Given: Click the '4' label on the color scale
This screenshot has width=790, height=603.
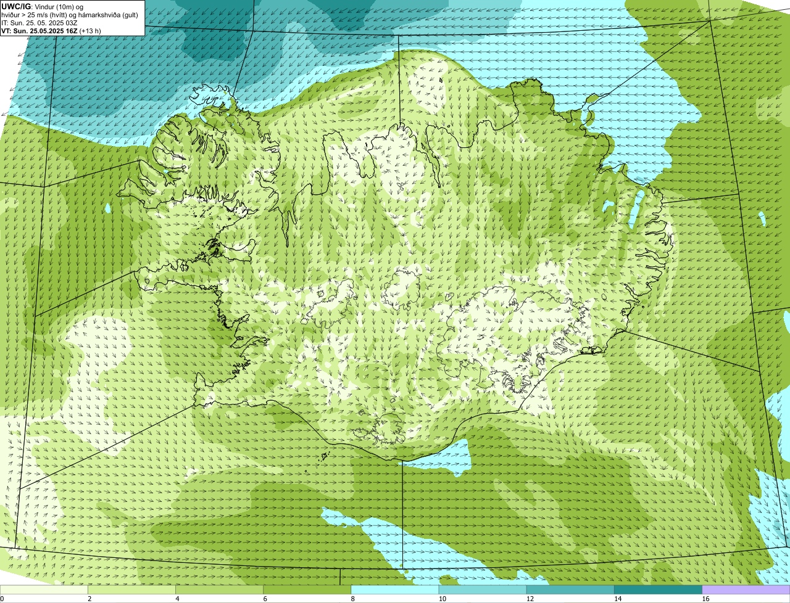Looking at the screenshot, I should pyautogui.click(x=177, y=599).
